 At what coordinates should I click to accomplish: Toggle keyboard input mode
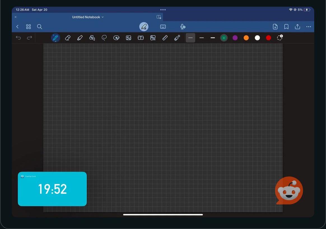[163, 26]
